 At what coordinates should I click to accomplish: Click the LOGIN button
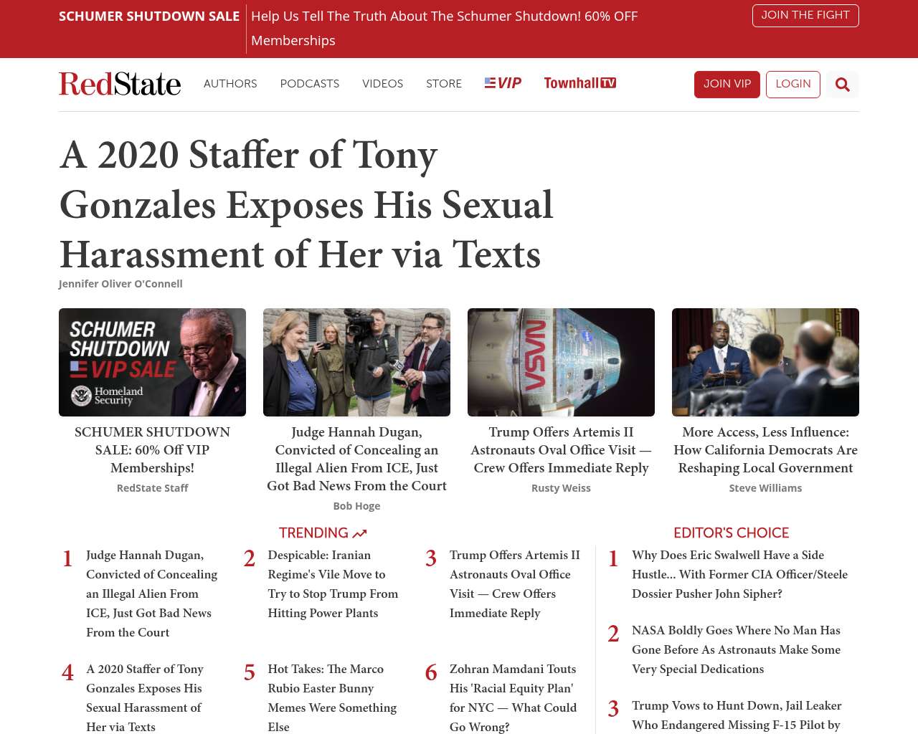(x=792, y=84)
